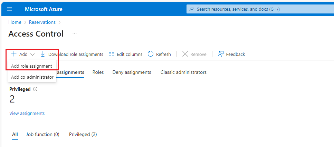Click the Privileged info icon
The image size is (334, 147).
(35, 89)
